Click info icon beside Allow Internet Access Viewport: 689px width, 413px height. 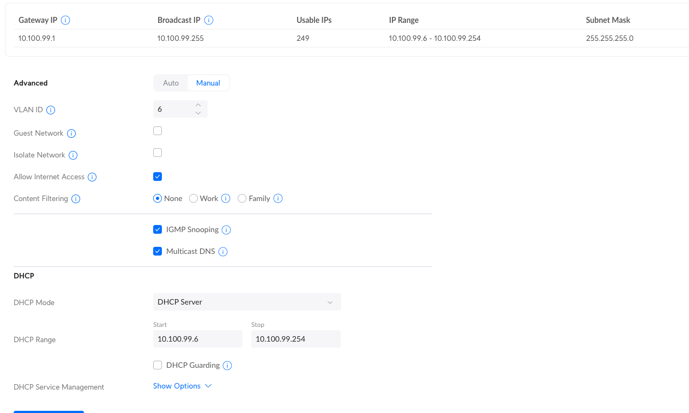(92, 177)
